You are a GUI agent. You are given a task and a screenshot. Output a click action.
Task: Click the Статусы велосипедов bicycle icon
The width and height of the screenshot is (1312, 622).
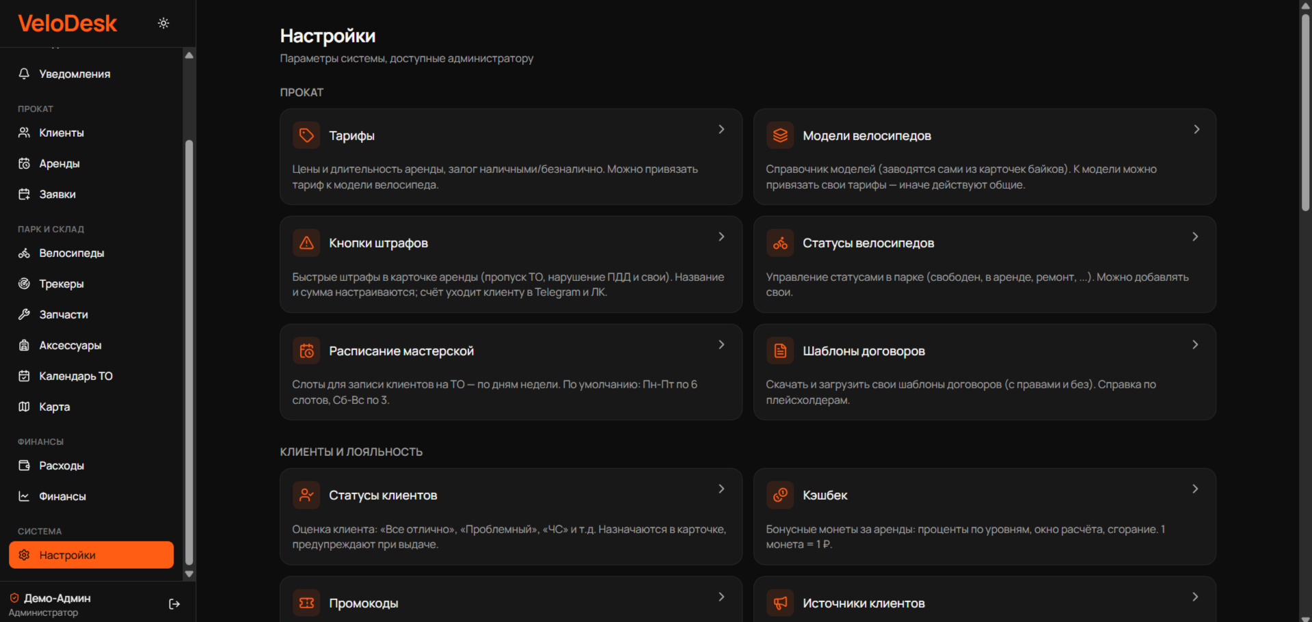coord(780,243)
